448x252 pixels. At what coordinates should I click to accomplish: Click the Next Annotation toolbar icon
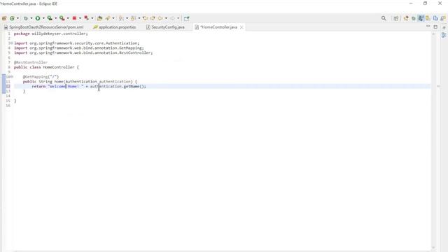121,18
